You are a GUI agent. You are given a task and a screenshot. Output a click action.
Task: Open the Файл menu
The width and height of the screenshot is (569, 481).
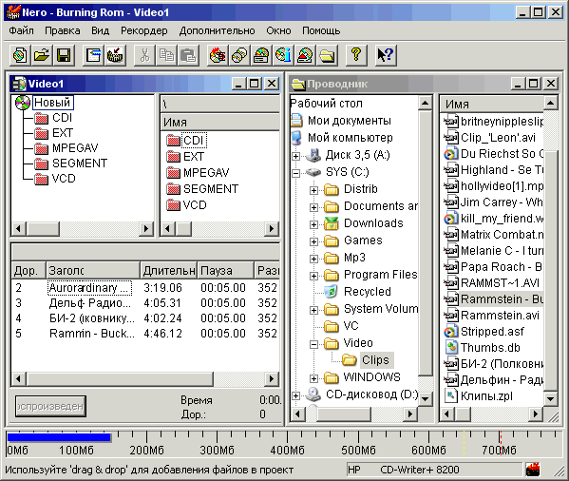point(21,30)
